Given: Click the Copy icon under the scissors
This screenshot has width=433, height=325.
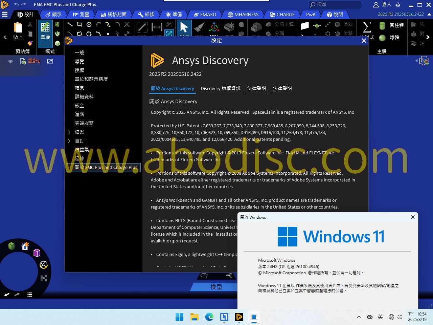Looking at the screenshot, I should click(x=30, y=34).
